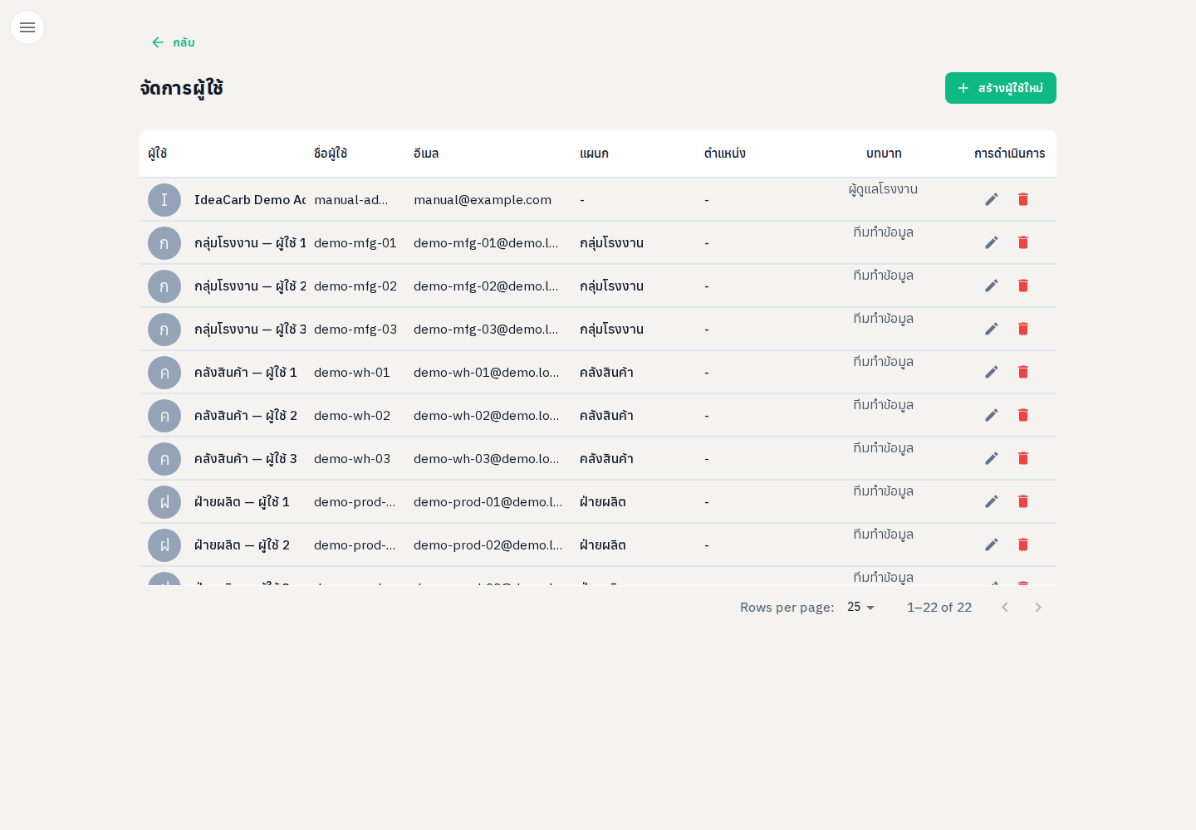Click the avatar of IdeaCarb Demo user
Screen dimensions: 1196x830
pyautogui.click(x=164, y=200)
